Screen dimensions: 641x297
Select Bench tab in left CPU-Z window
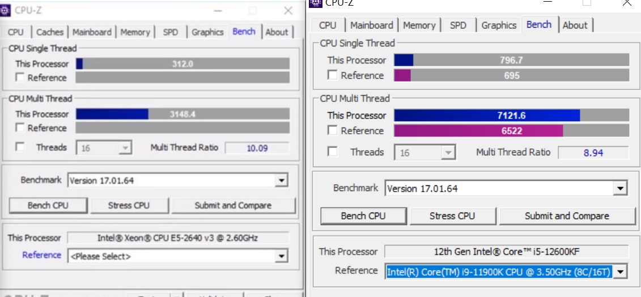point(244,31)
